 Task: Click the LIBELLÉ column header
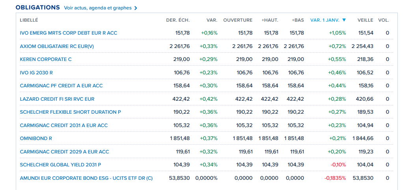point(29,20)
